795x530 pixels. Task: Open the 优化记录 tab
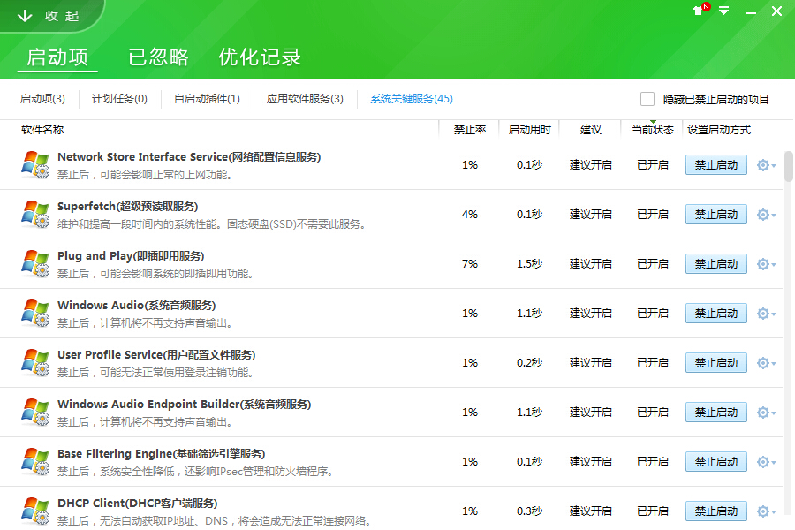[260, 57]
